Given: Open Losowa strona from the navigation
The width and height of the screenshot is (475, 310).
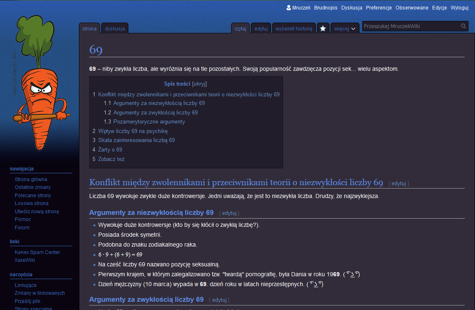Looking at the screenshot, I should [31, 203].
